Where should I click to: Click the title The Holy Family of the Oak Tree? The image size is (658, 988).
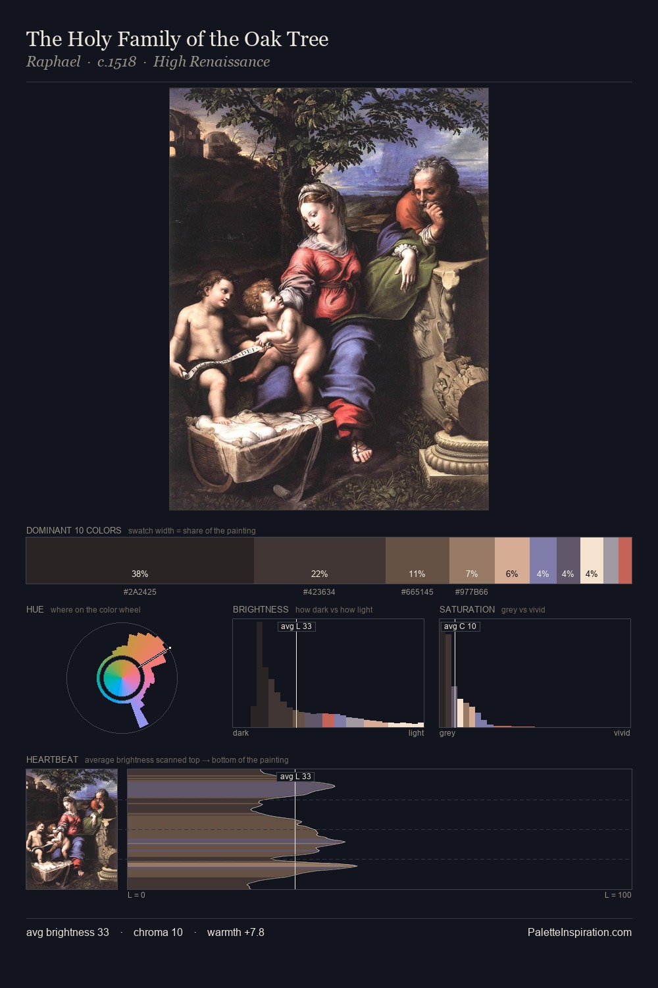coord(178,40)
